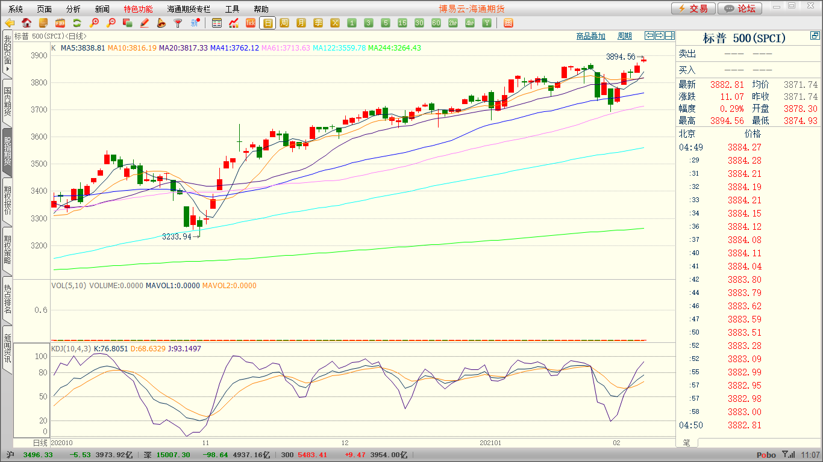Select the 3-minute period button

click(x=369, y=23)
